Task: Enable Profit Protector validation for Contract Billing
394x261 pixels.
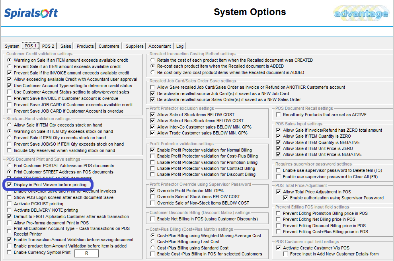Action: (152, 168)
